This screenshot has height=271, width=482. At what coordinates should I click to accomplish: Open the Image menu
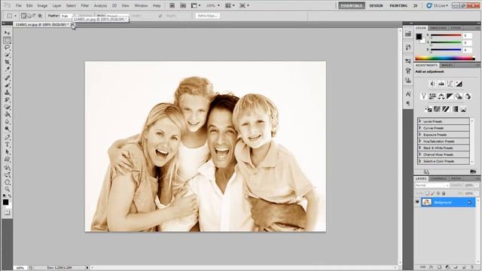point(42,5)
